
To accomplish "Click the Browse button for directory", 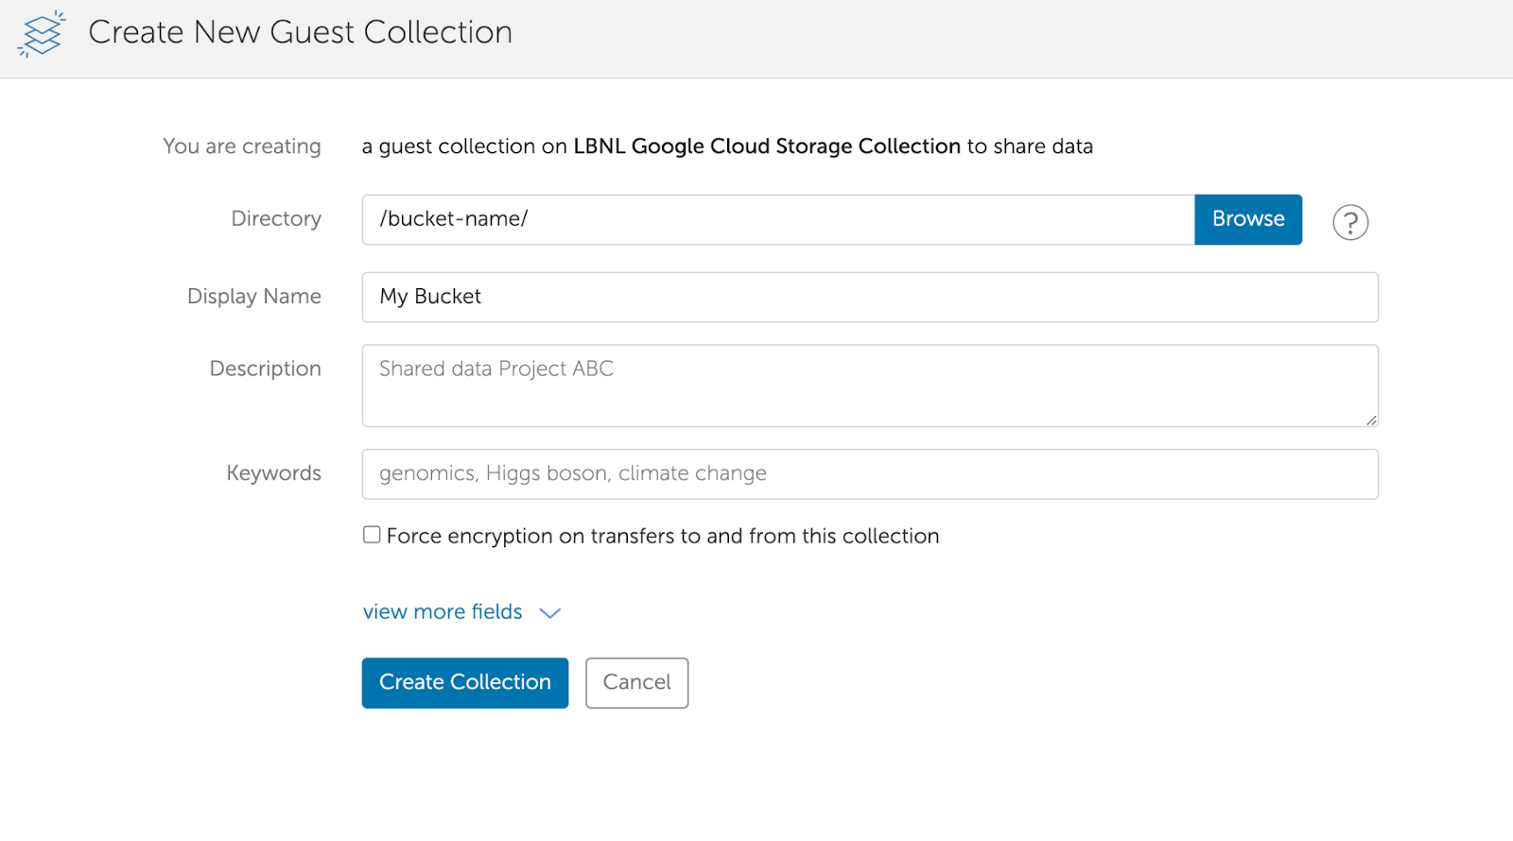I will click(x=1248, y=219).
